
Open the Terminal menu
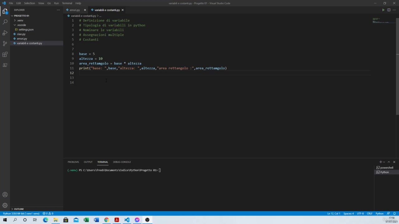click(x=67, y=3)
